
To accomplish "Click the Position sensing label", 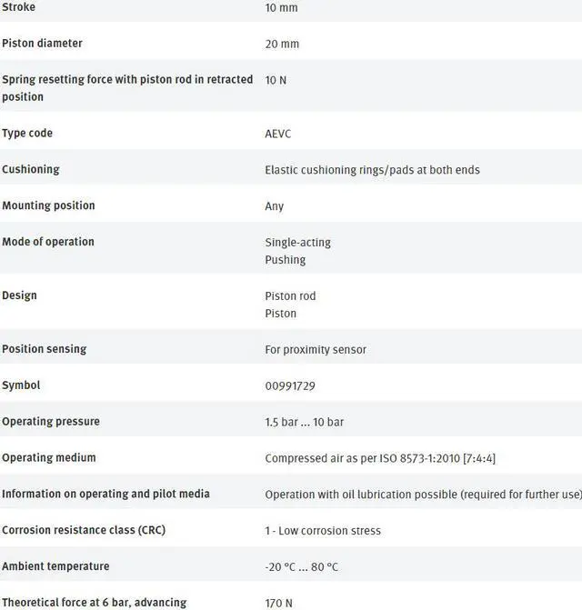I will click(45, 349).
